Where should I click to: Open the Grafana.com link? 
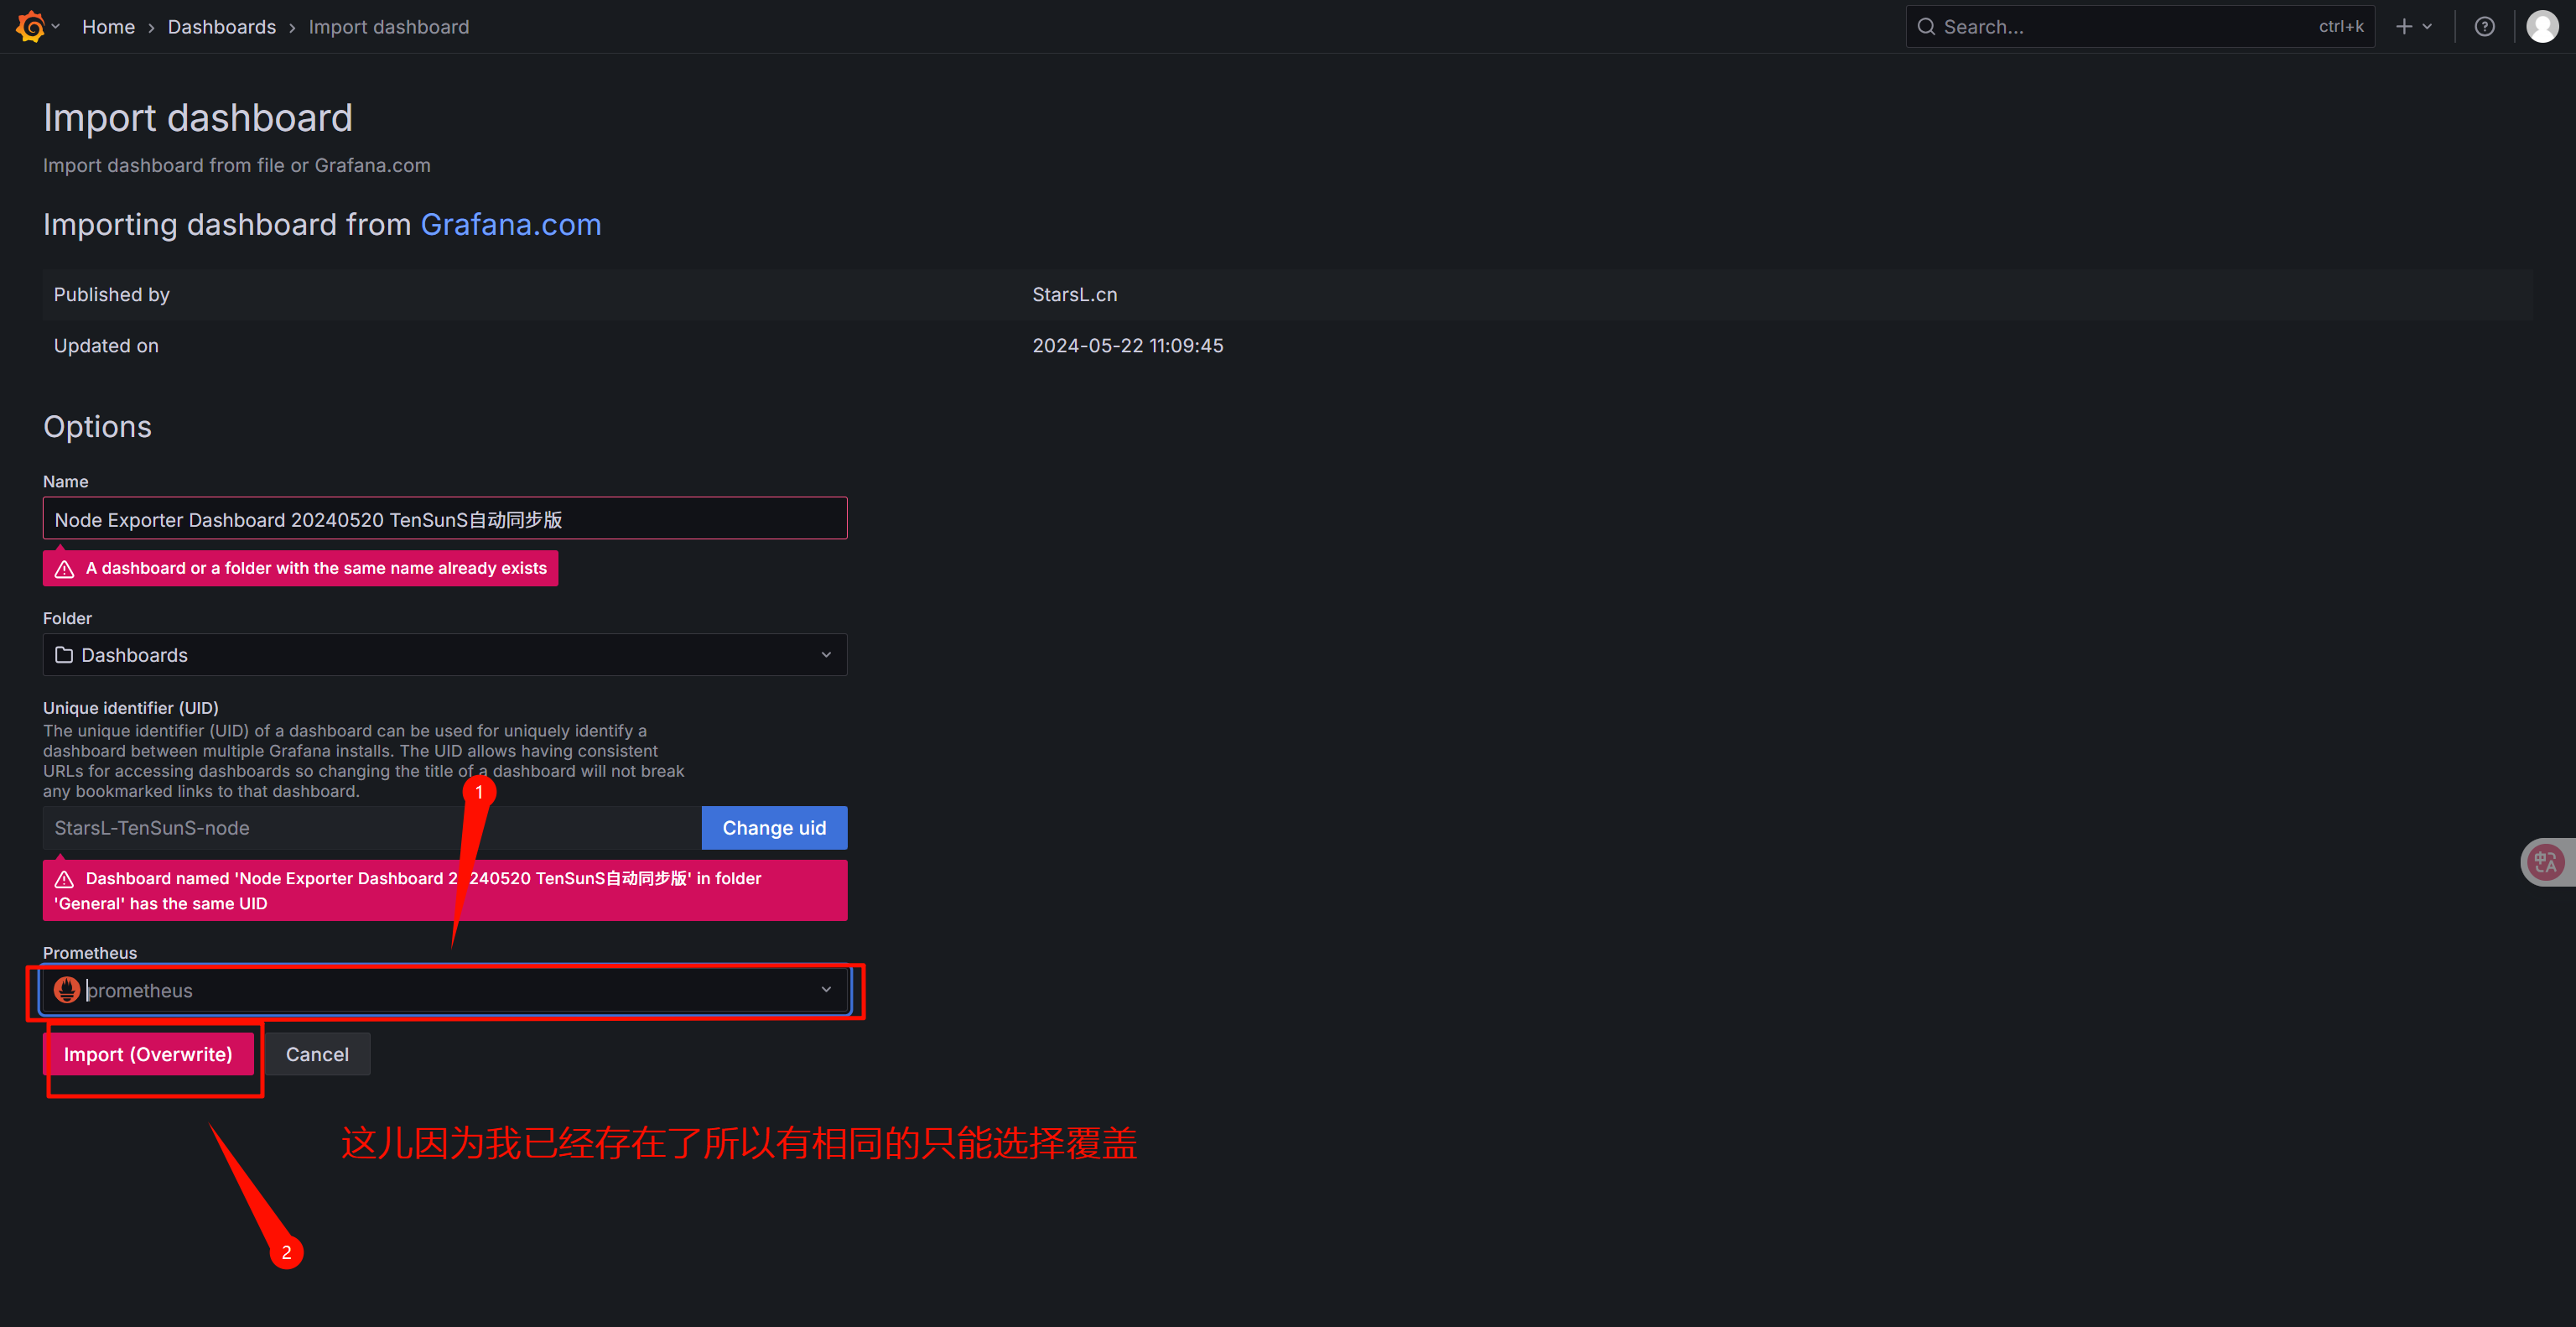510,225
